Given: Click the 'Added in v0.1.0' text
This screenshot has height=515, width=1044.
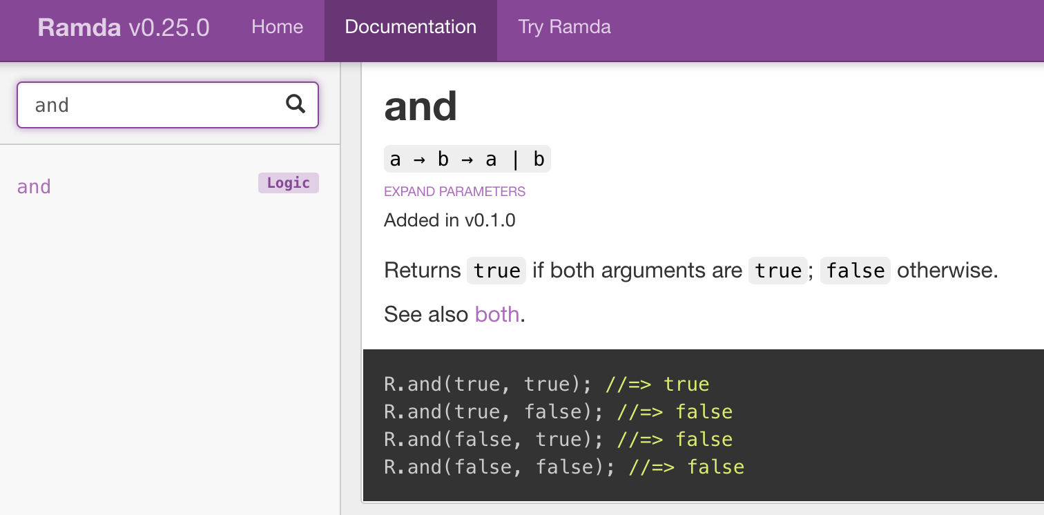Looking at the screenshot, I should point(449,220).
